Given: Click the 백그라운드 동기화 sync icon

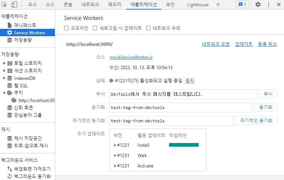Looking at the screenshot, I should pyautogui.click(x=10, y=176).
